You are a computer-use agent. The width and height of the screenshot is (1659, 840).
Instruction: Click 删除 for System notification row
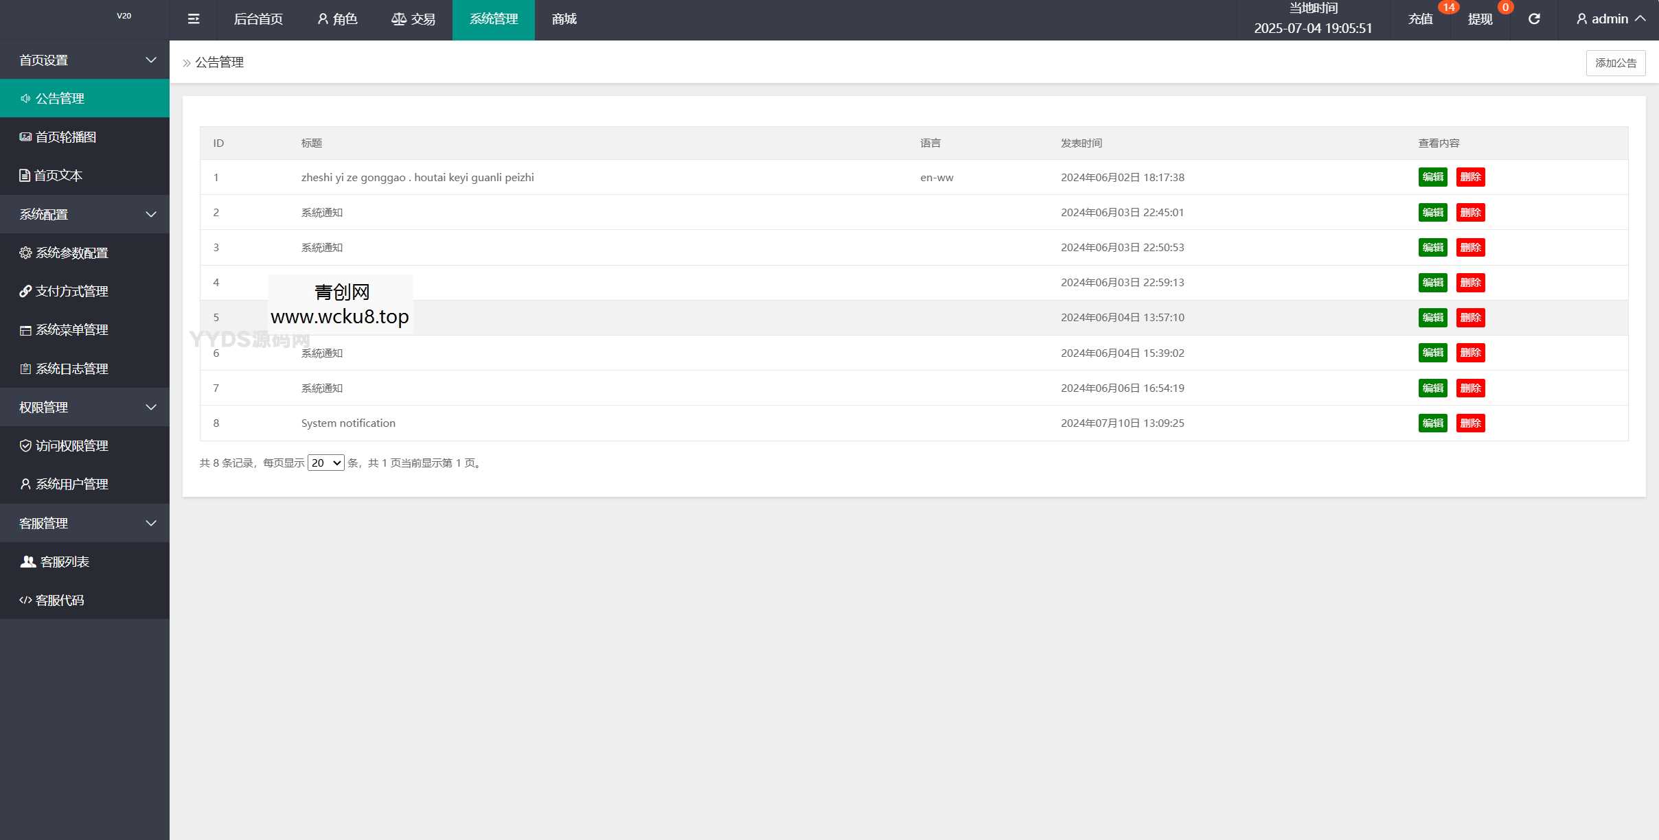(x=1470, y=423)
